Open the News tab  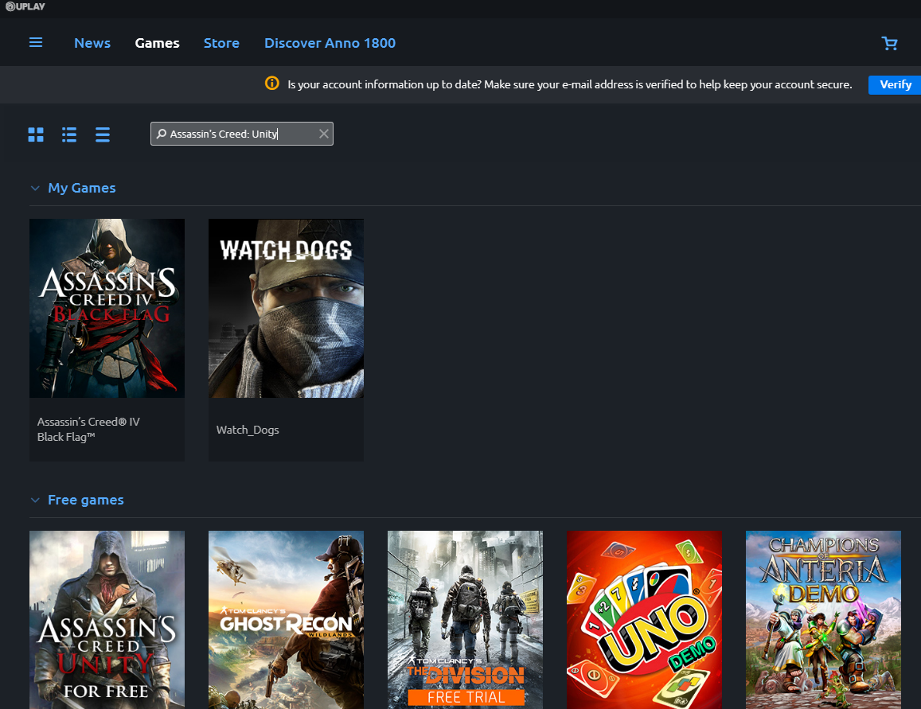click(x=92, y=43)
